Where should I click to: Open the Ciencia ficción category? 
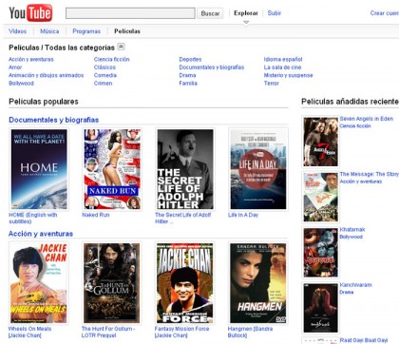click(111, 59)
